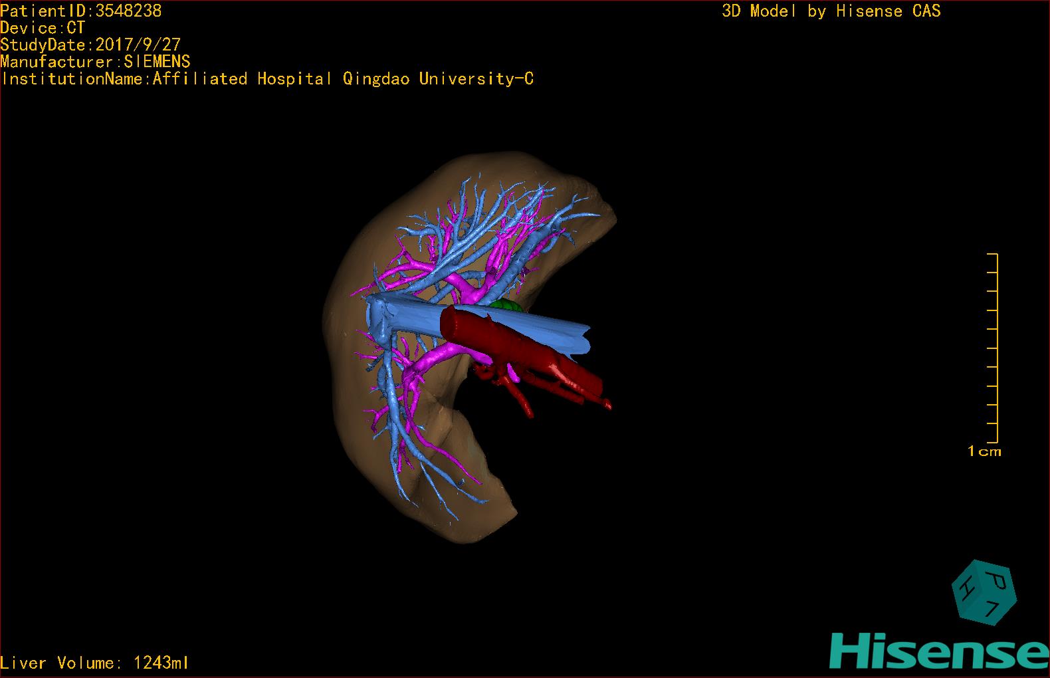The height and width of the screenshot is (678, 1050).
Task: Select the green tumor in the model
Action: pyautogui.click(x=506, y=305)
